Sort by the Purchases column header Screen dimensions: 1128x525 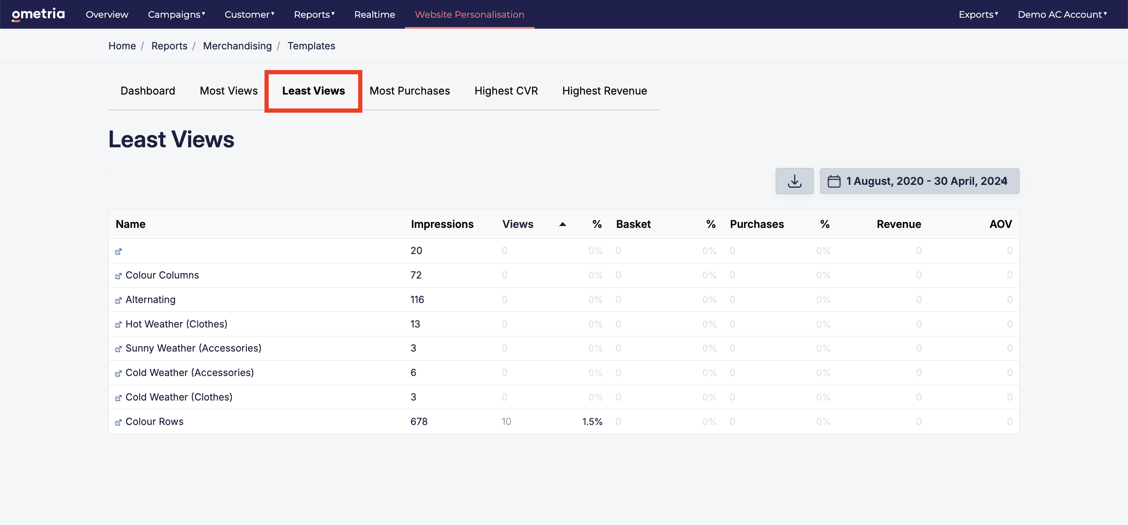click(757, 225)
